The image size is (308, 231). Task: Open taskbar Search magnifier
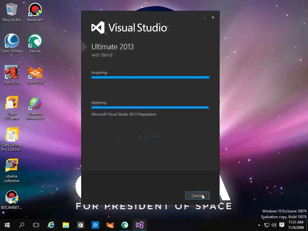(22, 225)
